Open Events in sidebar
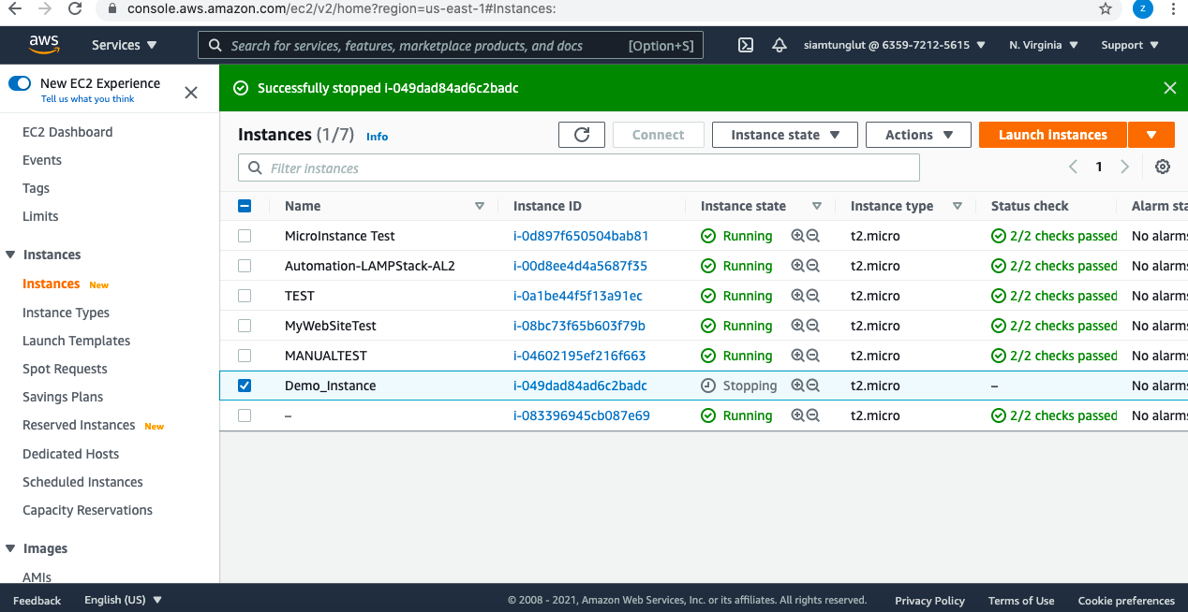This screenshot has width=1188, height=612. pos(42,160)
